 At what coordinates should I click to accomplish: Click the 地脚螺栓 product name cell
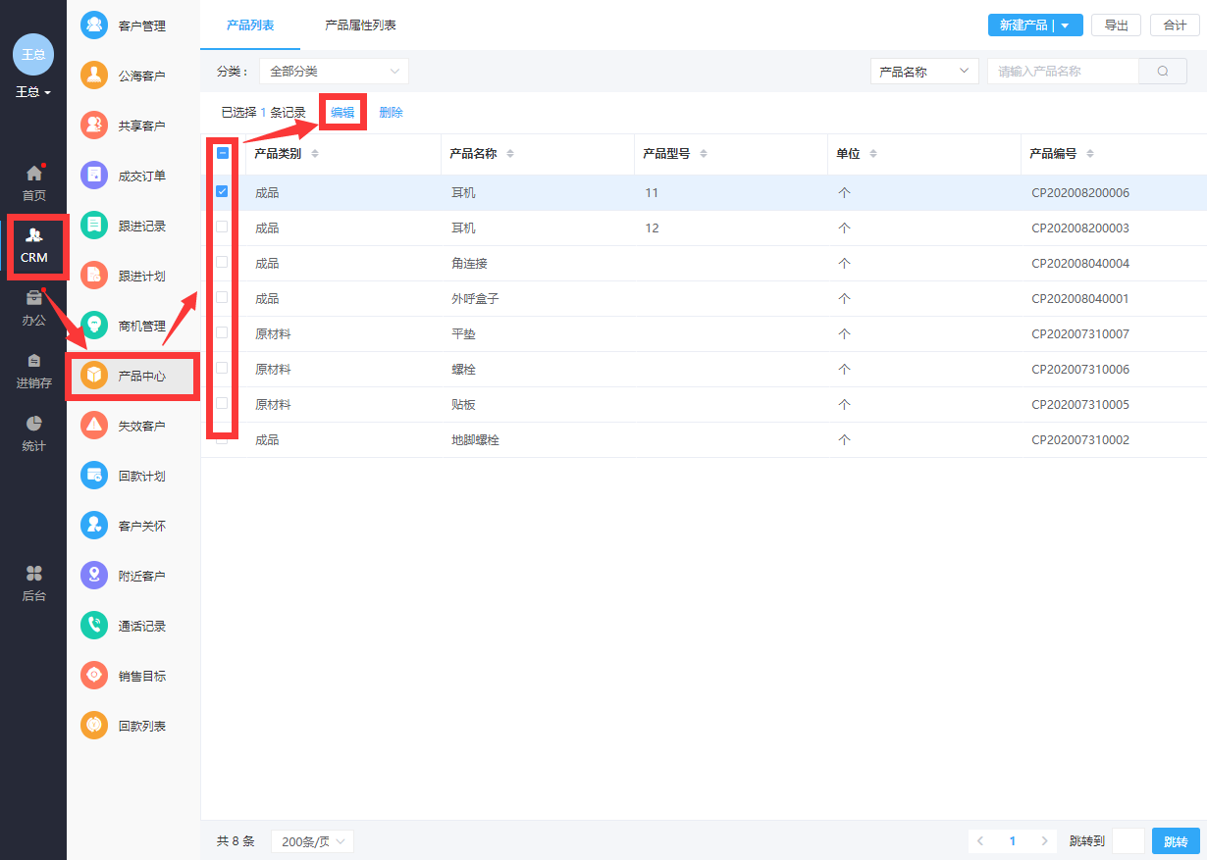click(475, 440)
